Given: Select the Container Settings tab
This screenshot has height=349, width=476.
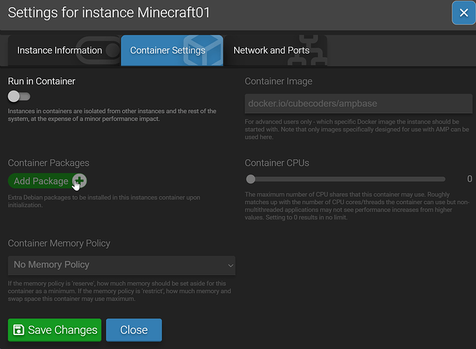Looking at the screenshot, I should (x=172, y=50).
